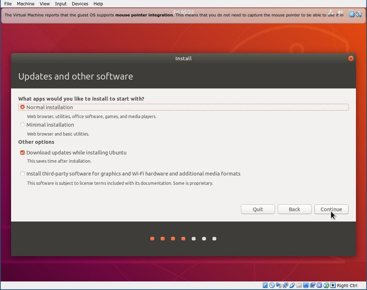Click the Ubuntu volume indicator in top bar
Image resolution: width=367 pixels, height=290 pixels.
point(340,12)
